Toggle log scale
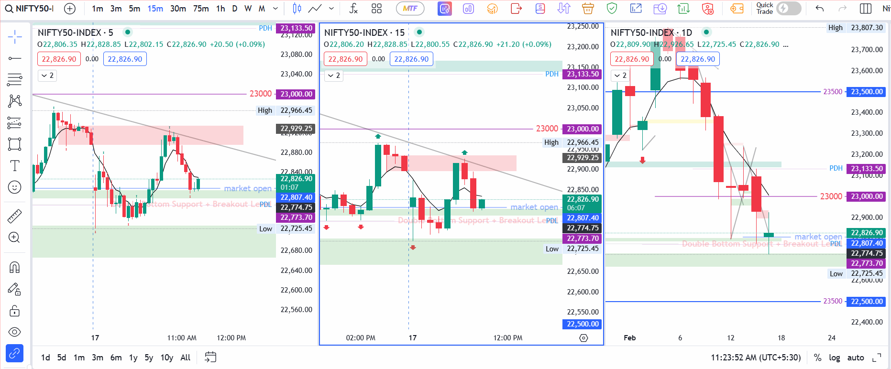Viewport: 891px width, 369px height. coord(835,358)
